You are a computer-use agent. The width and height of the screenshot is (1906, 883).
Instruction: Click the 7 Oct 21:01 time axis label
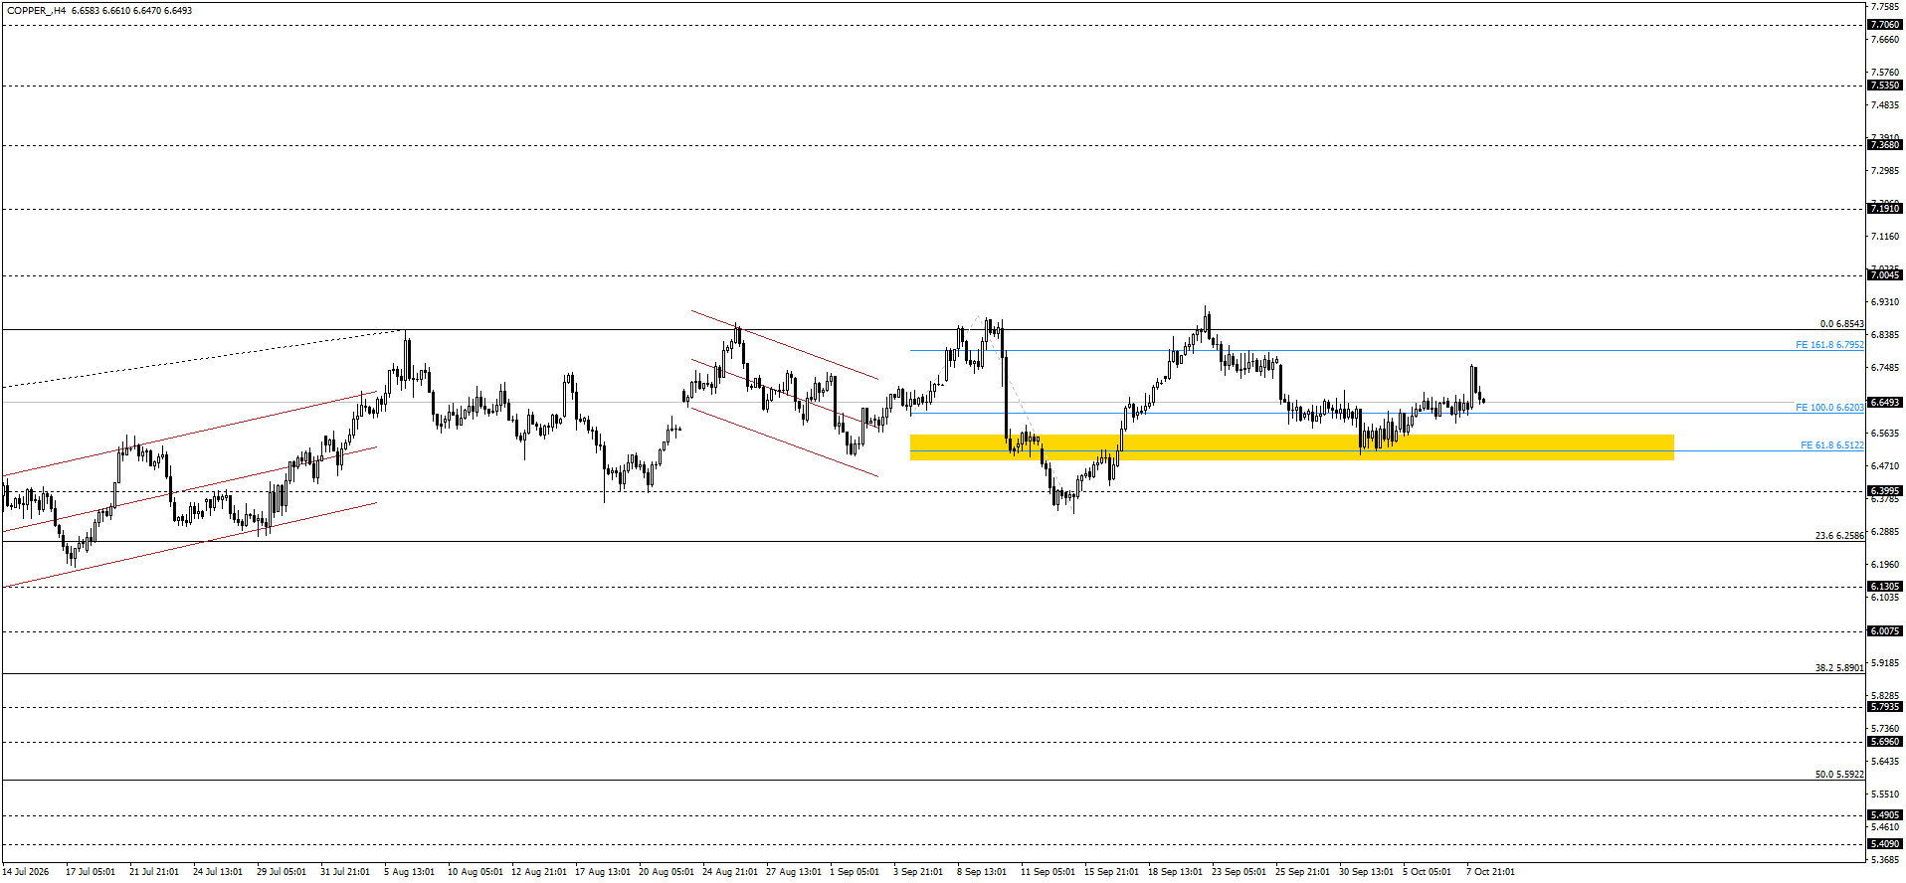coord(1490,872)
